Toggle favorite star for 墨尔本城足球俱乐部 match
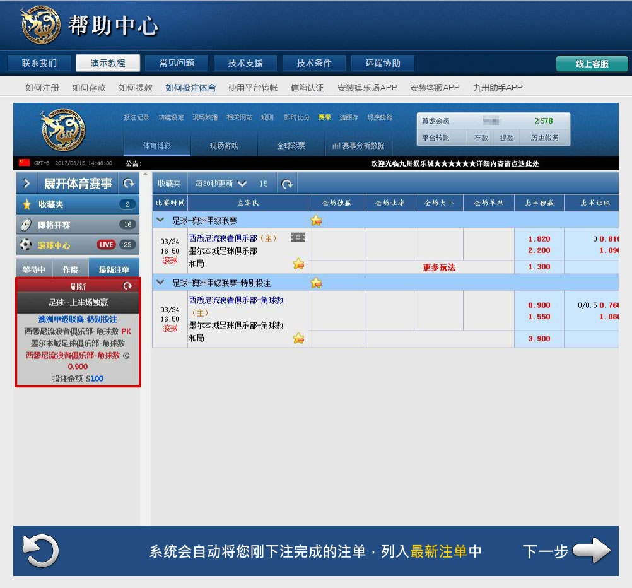 [298, 264]
